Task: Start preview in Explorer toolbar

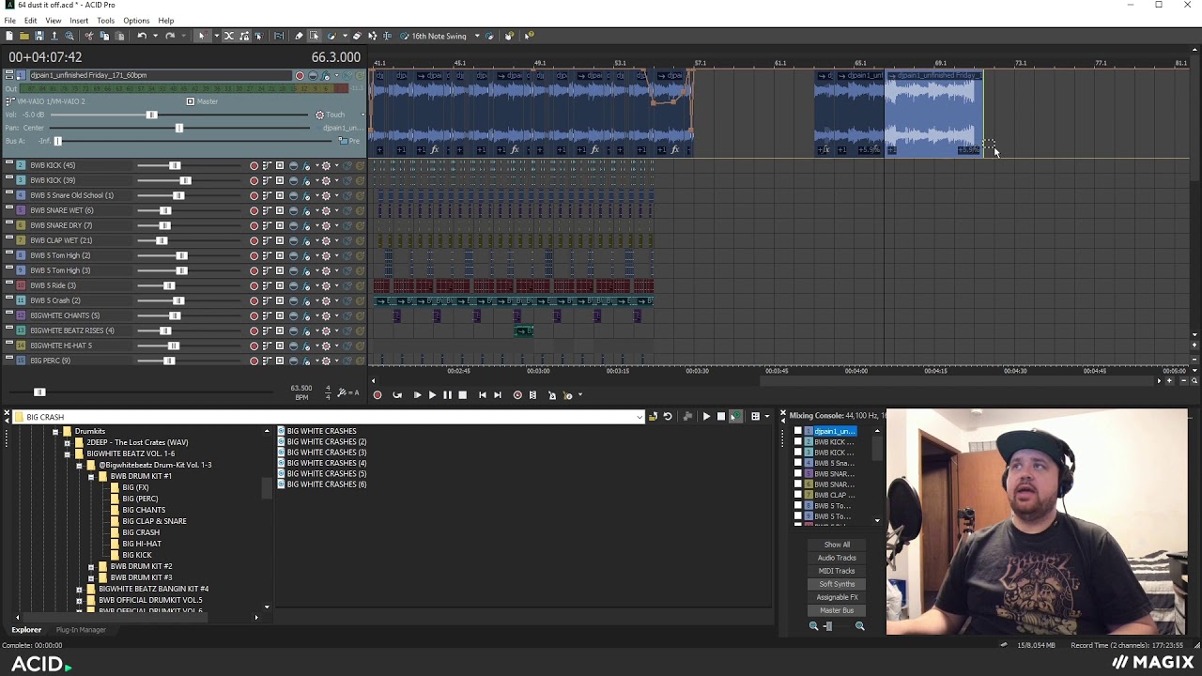Action: click(x=706, y=417)
